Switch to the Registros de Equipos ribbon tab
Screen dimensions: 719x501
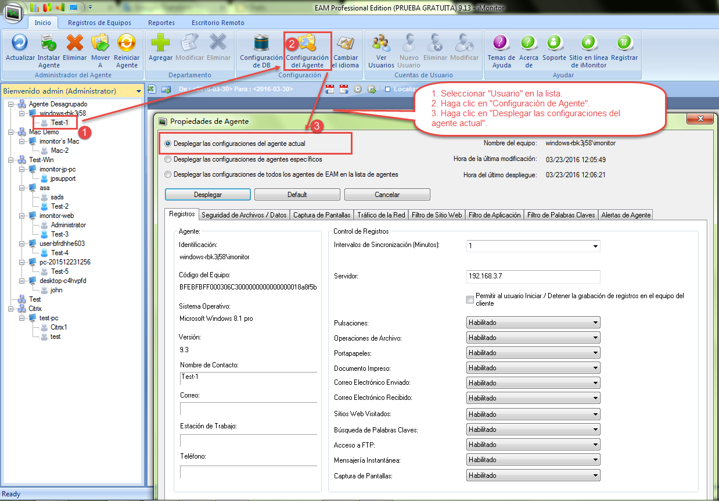pos(99,23)
